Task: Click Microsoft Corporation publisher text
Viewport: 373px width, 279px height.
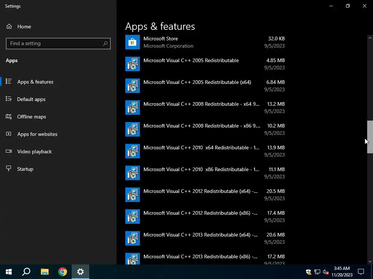Action: [168, 46]
